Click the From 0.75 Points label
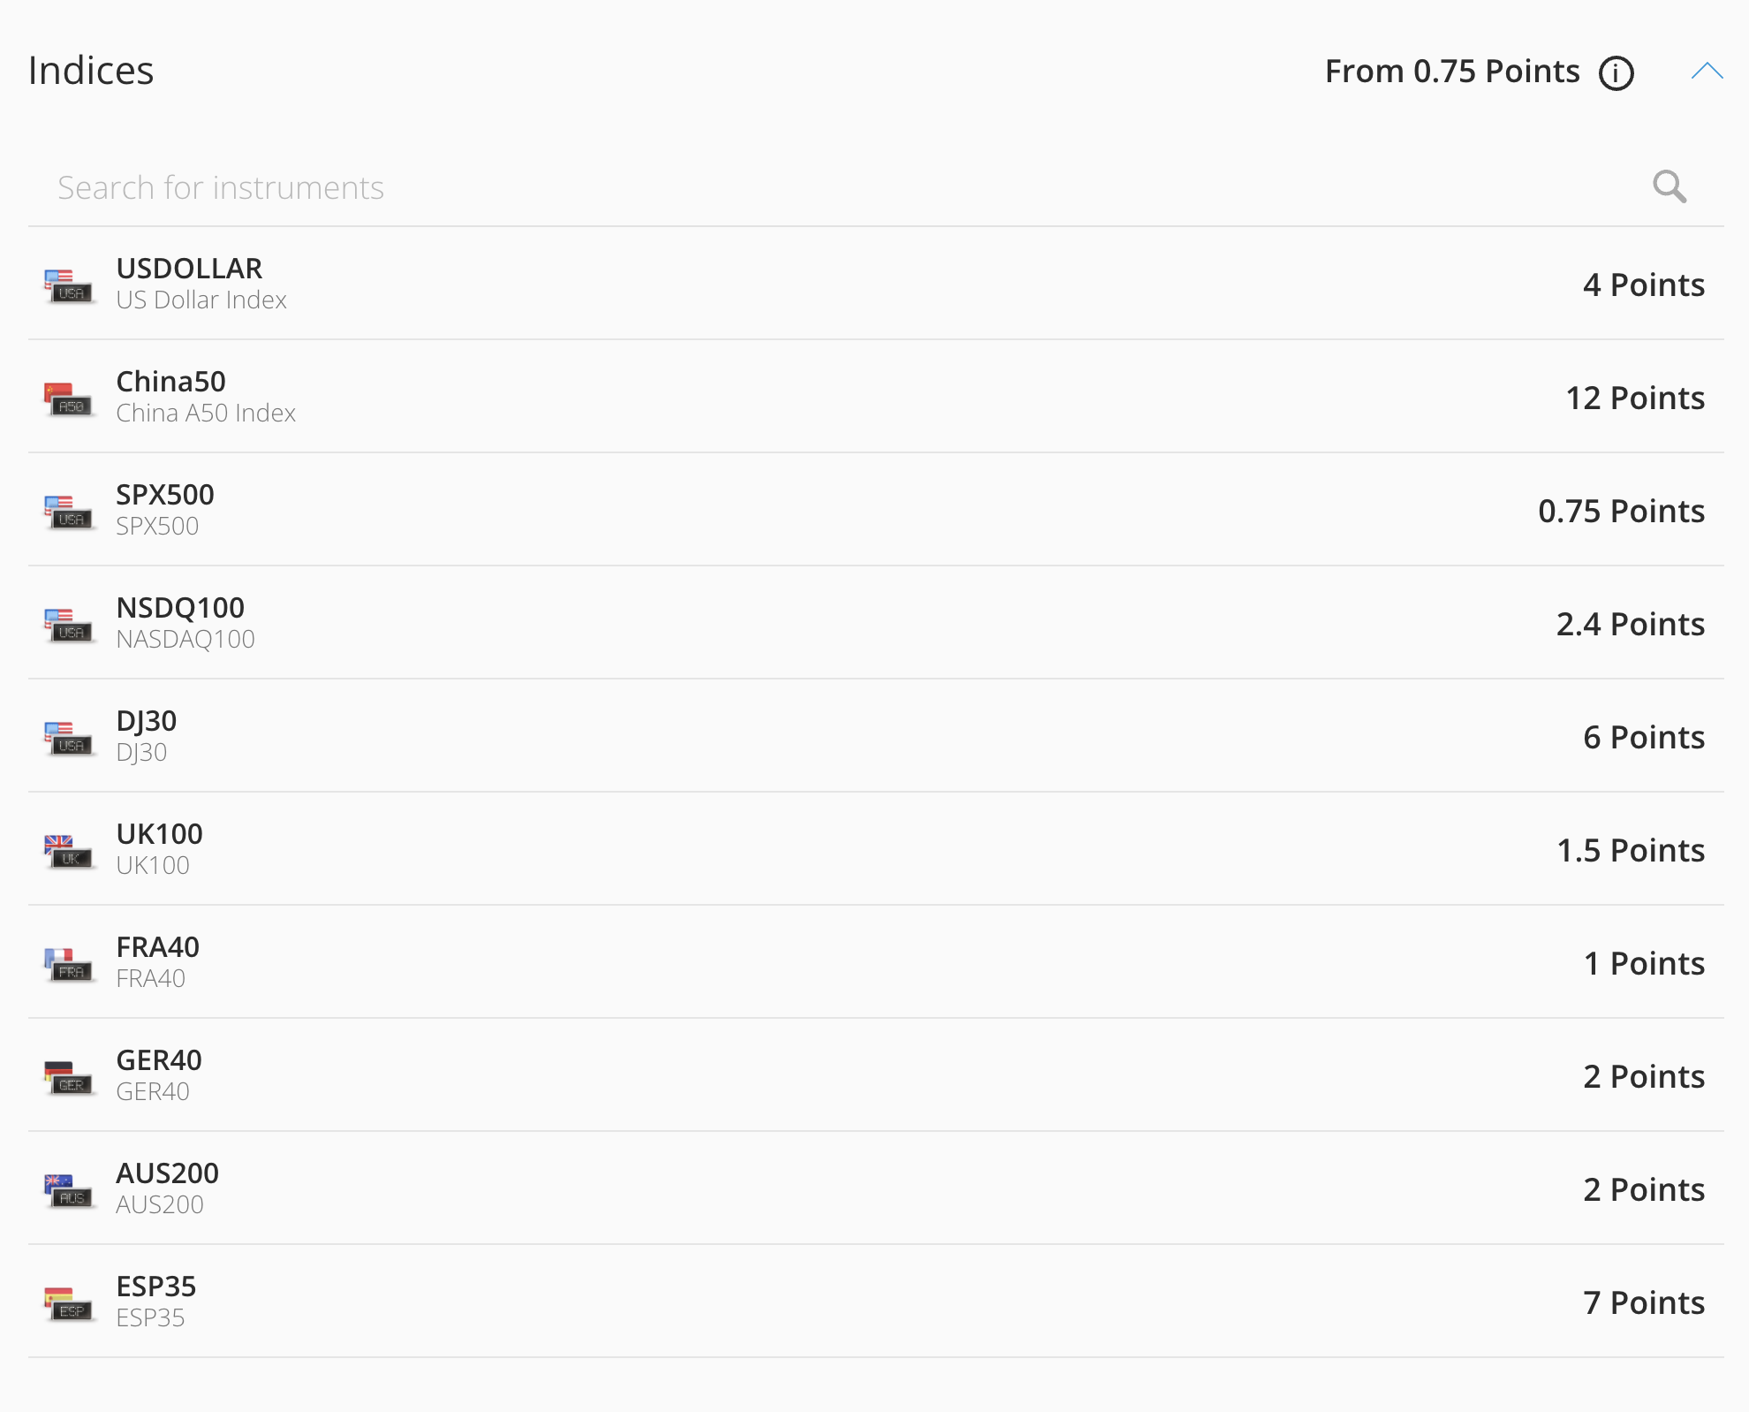 pos(1452,72)
